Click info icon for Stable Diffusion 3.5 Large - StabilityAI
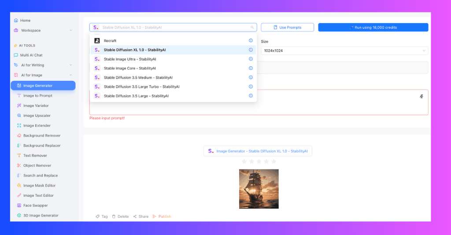Image resolution: width=451 pixels, height=235 pixels. 251,96
